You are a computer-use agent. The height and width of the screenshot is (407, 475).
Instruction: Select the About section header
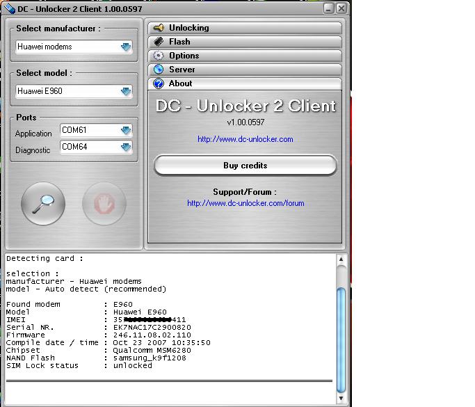pyautogui.click(x=245, y=83)
